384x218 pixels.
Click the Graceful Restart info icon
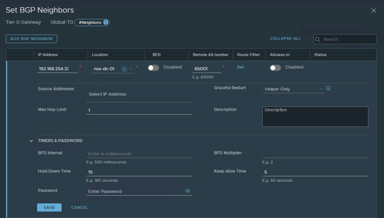pyautogui.click(x=328, y=88)
